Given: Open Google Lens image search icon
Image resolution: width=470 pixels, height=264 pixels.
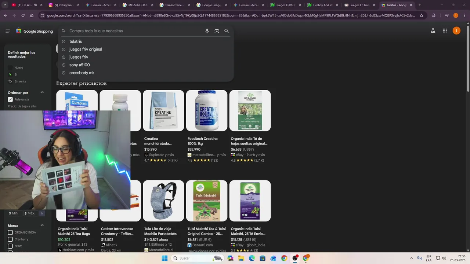Looking at the screenshot, I should (217, 31).
